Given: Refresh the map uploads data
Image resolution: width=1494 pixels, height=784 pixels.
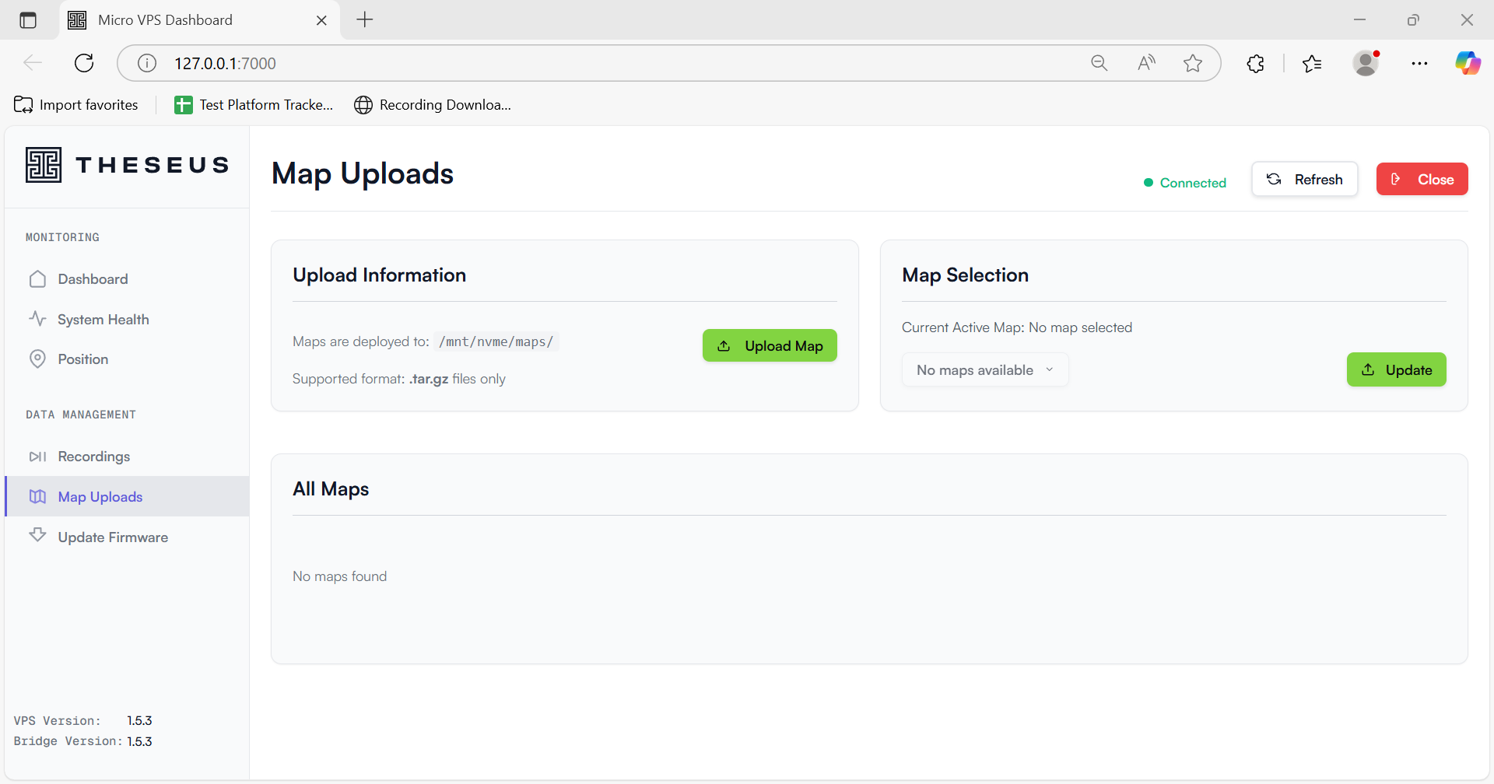Looking at the screenshot, I should [1304, 180].
